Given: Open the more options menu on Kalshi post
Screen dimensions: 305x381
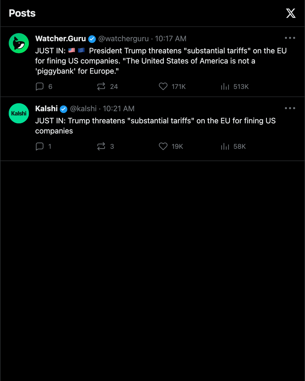Looking at the screenshot, I should click(290, 108).
